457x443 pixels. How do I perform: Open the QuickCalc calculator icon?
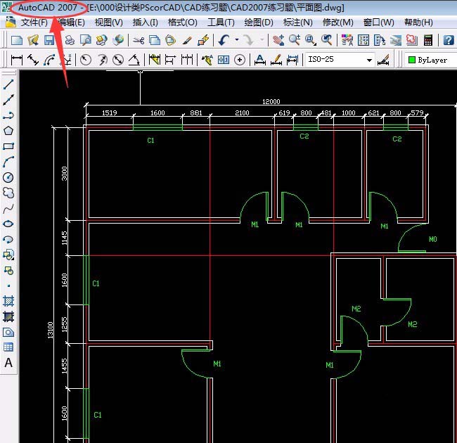point(428,40)
